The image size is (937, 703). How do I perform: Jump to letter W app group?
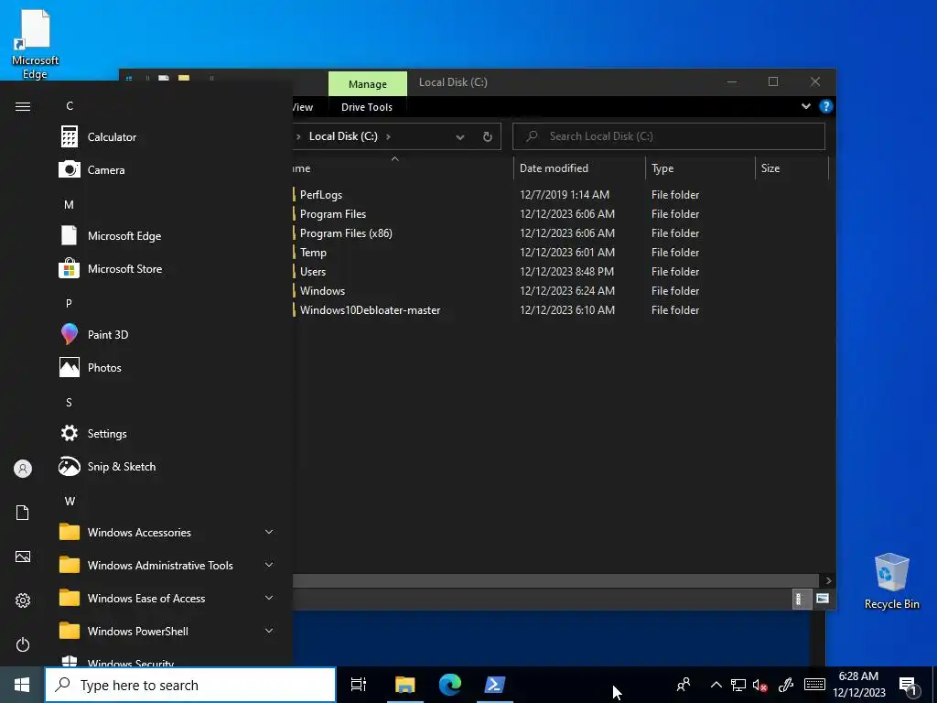click(70, 501)
